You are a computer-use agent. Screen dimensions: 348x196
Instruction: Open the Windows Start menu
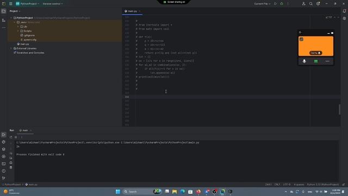[118, 191]
